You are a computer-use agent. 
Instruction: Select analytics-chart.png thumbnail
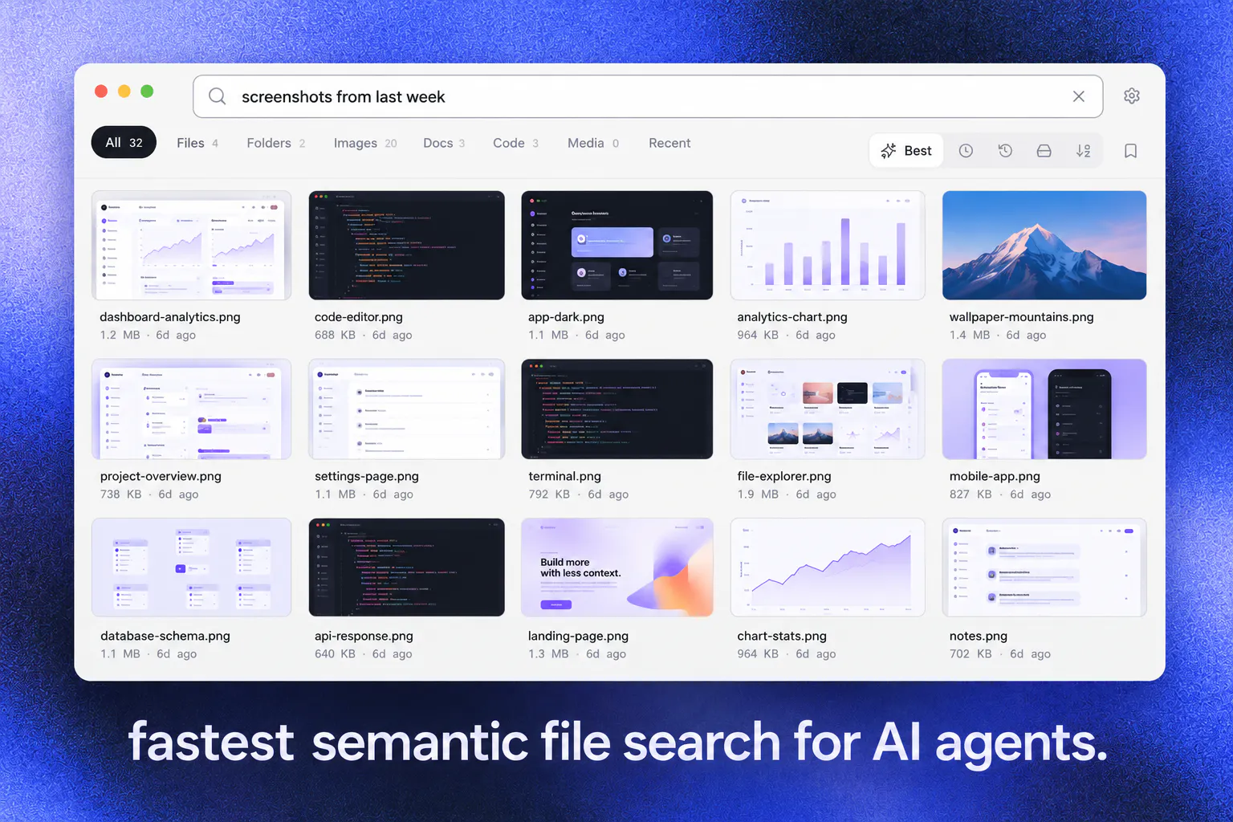tap(828, 245)
